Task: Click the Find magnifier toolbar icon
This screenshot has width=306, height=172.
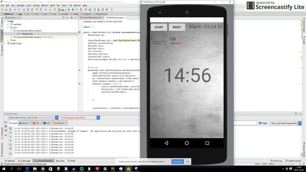Action: [x=37, y=10]
